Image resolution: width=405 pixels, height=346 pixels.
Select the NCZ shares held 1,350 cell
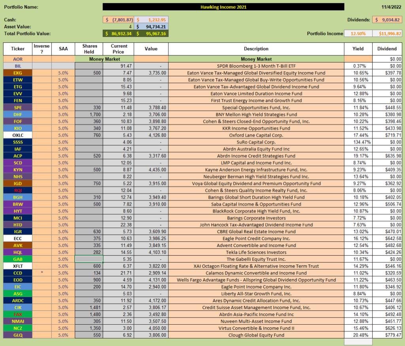coord(89,328)
